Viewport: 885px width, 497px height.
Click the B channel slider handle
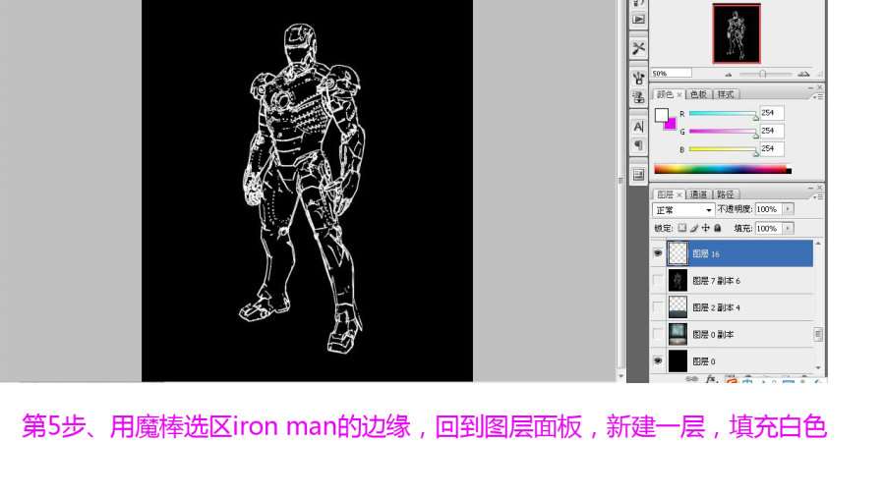tap(756, 152)
